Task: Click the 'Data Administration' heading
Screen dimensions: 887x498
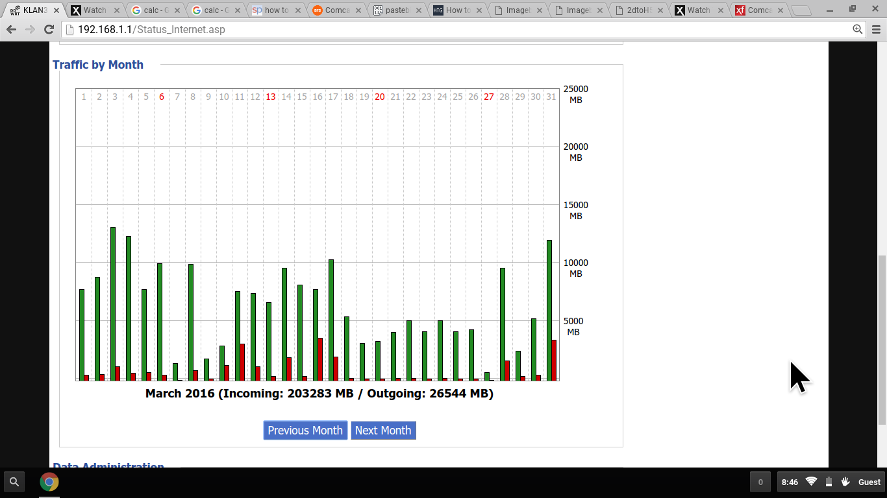Action: [x=108, y=466]
